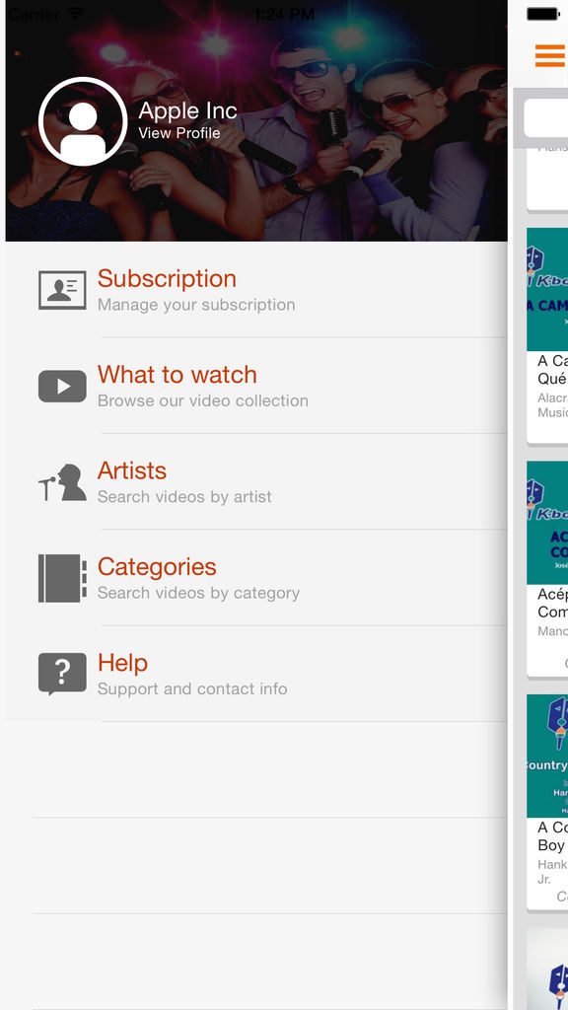Tap the battery indicator in status bar
Image resolution: width=568 pixels, height=1010 pixels.
point(543,14)
